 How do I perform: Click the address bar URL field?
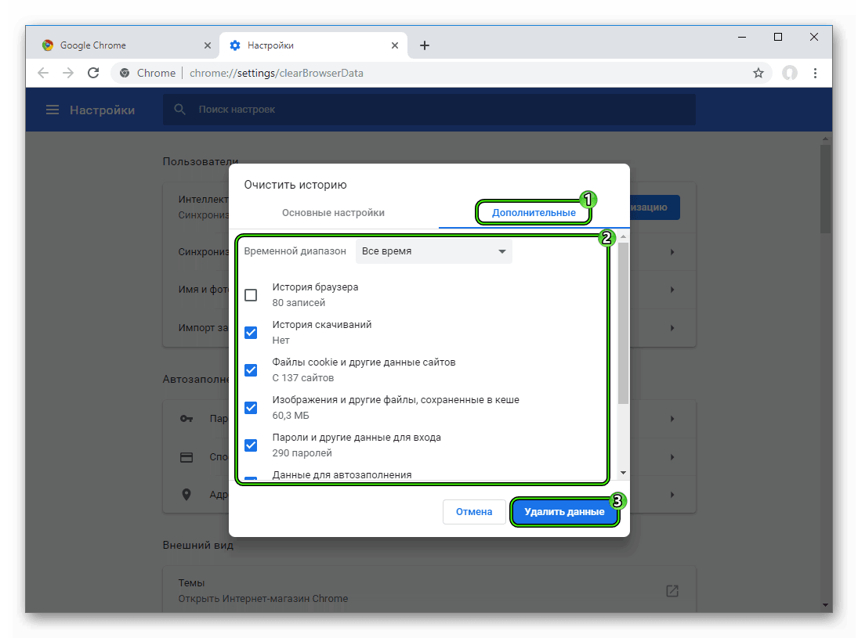click(x=440, y=73)
